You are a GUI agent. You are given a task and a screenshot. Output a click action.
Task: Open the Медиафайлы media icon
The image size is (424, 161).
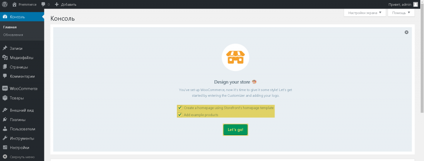coord(5,58)
